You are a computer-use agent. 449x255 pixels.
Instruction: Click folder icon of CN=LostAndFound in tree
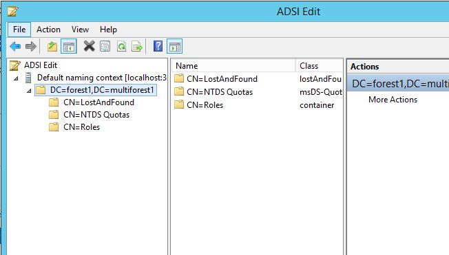tap(54, 102)
